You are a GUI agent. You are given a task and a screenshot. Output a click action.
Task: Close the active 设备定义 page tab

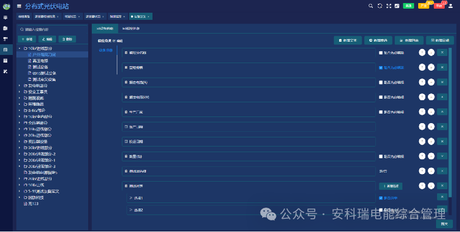pos(149,16)
